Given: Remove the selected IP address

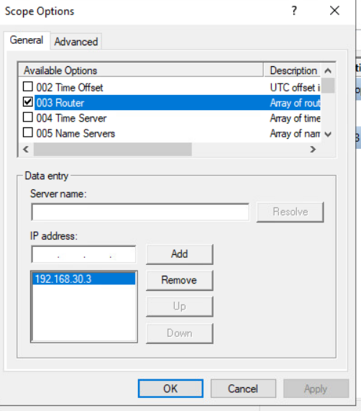Looking at the screenshot, I should [x=180, y=281].
